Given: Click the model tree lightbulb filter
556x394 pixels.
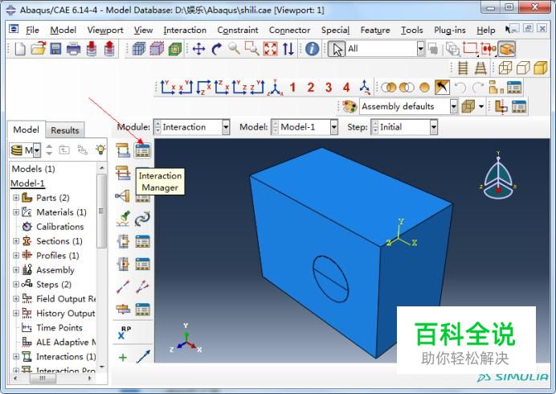Looking at the screenshot, I should pos(100,150).
